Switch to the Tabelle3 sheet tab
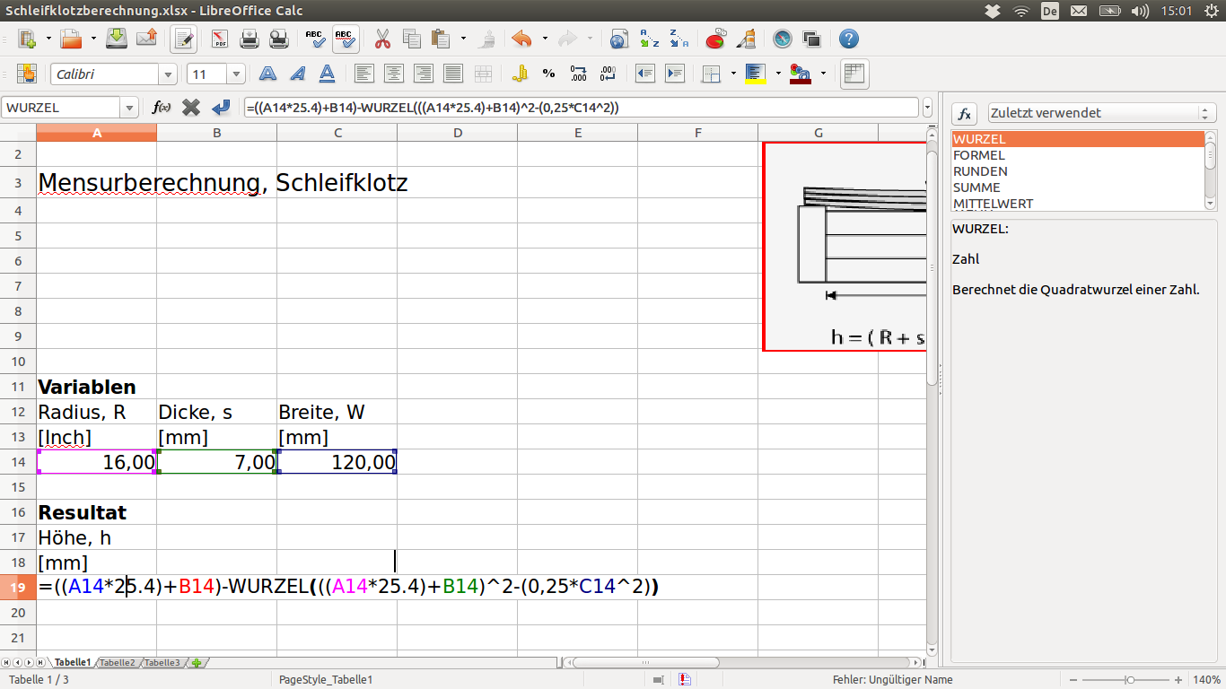This screenshot has width=1226, height=689. (x=162, y=663)
